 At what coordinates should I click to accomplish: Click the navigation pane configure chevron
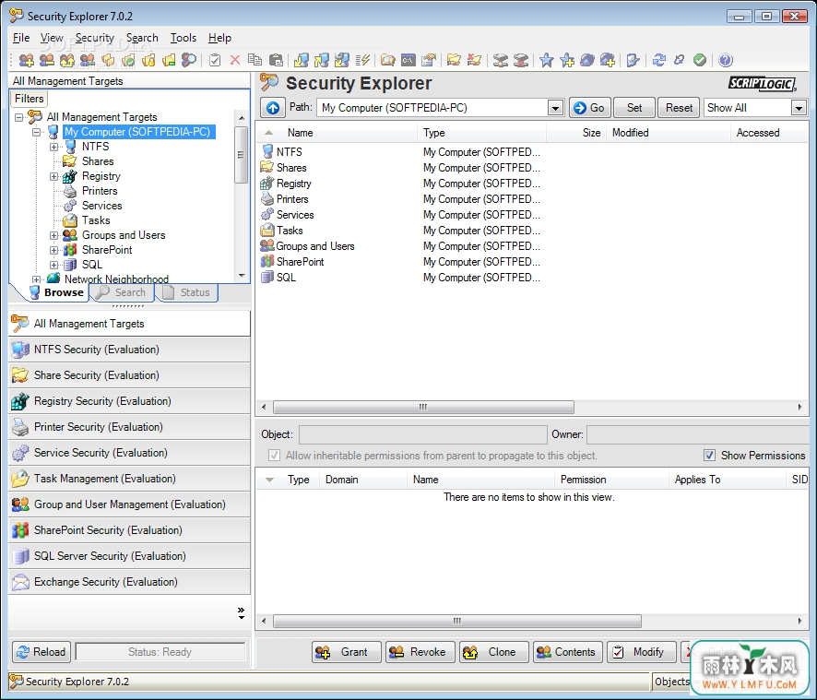241,613
